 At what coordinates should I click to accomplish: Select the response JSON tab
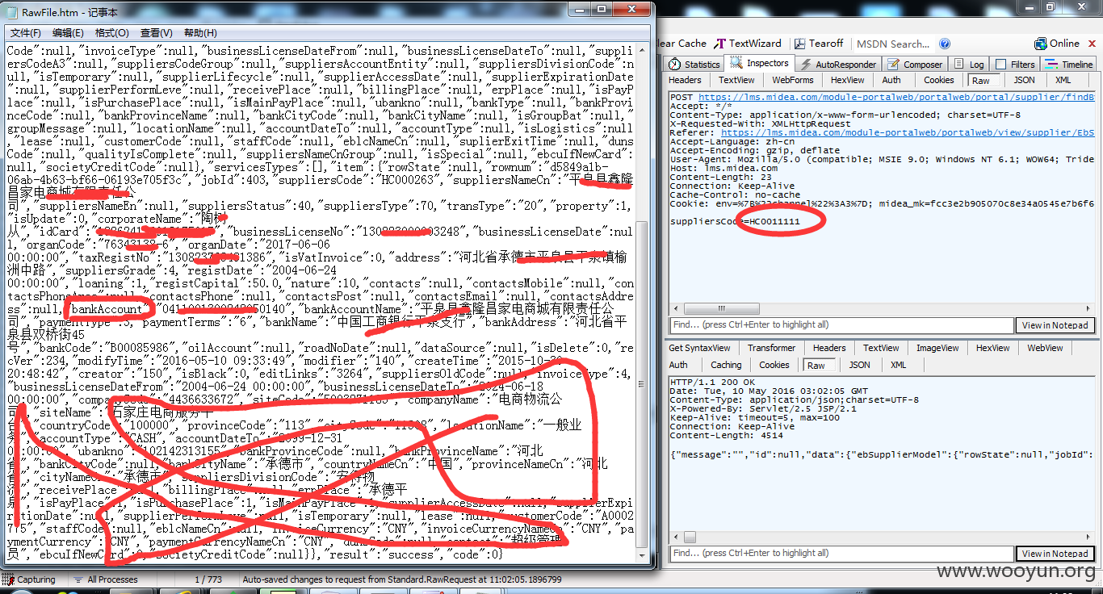tap(859, 365)
